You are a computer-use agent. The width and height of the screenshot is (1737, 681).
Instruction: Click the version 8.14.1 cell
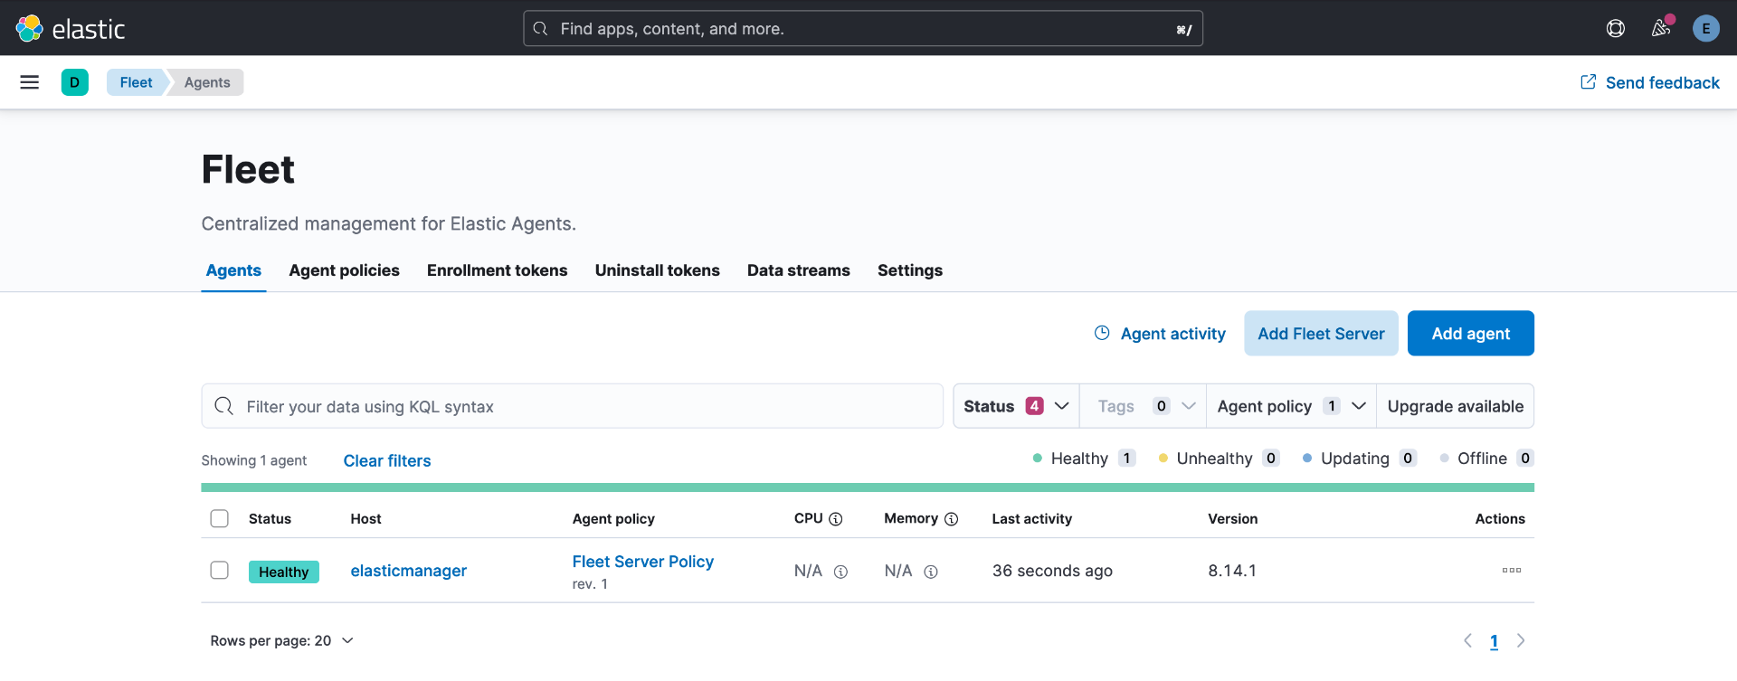1232,571
